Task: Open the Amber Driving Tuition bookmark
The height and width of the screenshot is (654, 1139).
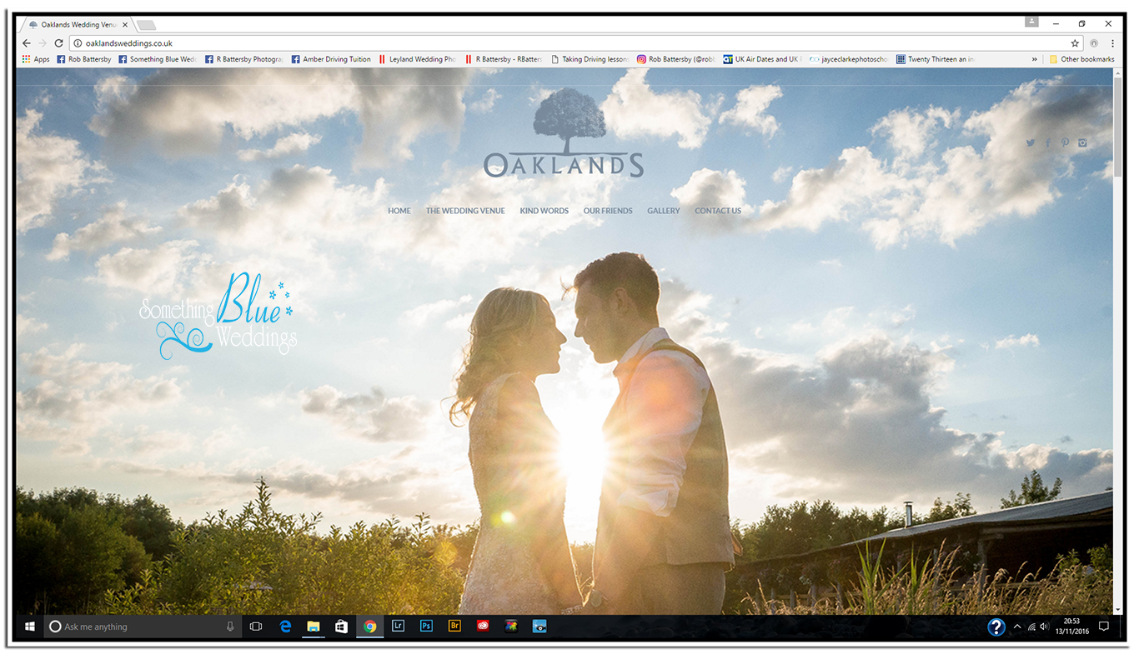Action: click(331, 59)
